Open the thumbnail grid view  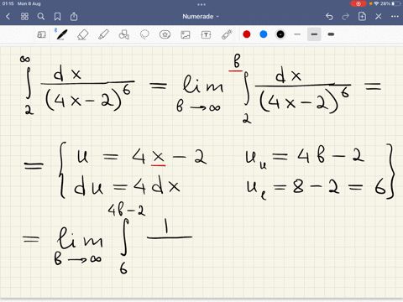tap(24, 17)
